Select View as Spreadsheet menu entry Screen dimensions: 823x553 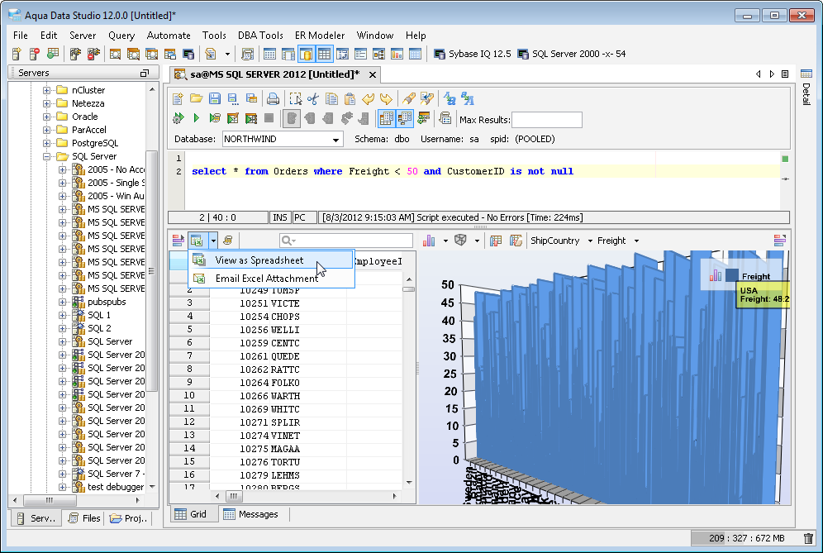pyautogui.click(x=259, y=260)
